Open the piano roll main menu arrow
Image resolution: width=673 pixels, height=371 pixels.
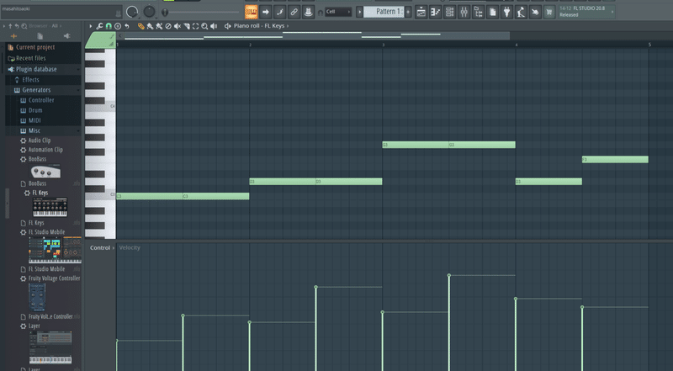click(x=91, y=26)
